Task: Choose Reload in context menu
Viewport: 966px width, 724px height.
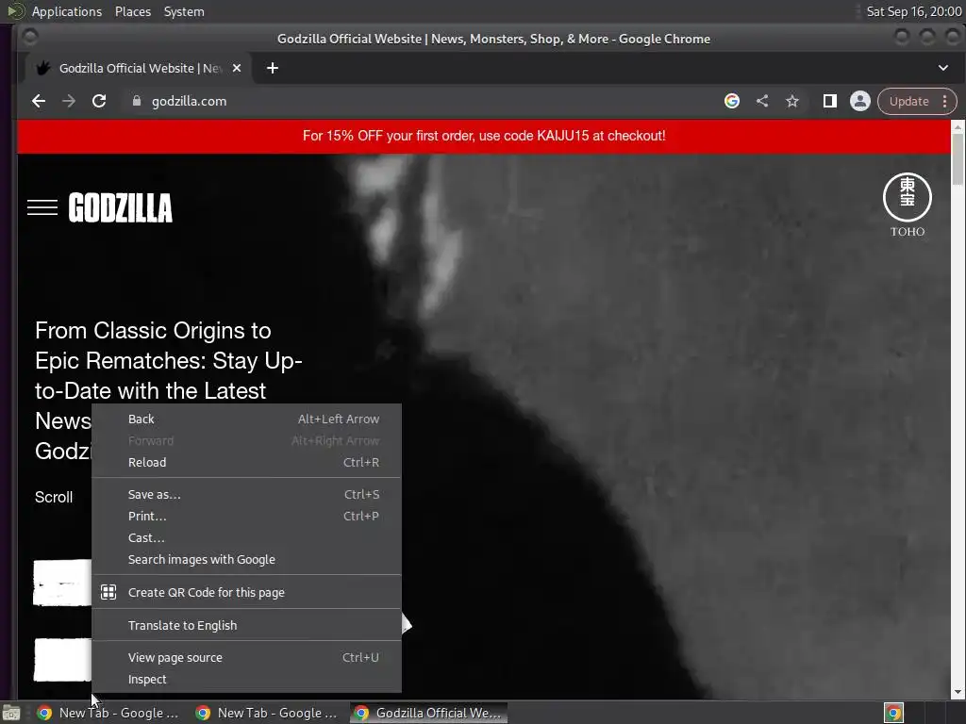Action: click(246, 462)
